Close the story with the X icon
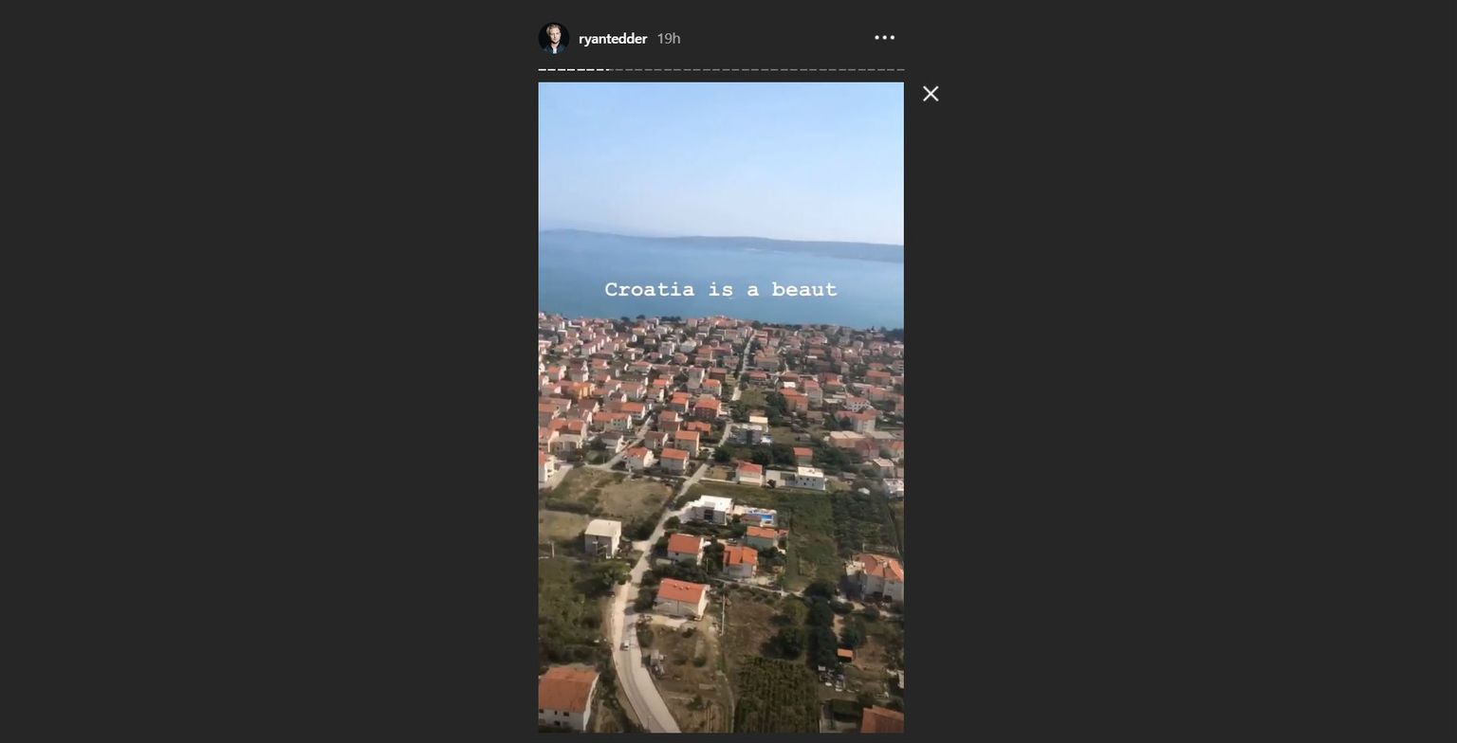 click(x=931, y=94)
